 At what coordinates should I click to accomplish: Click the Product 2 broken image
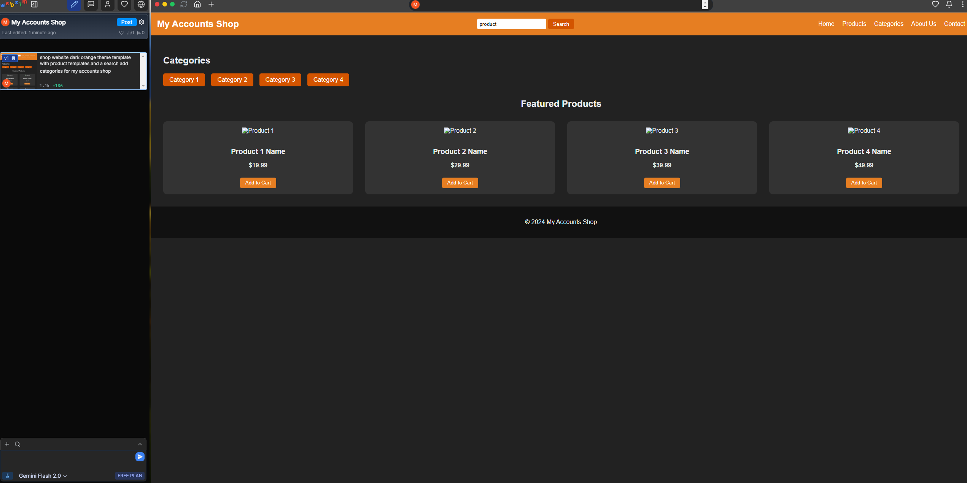tap(460, 130)
